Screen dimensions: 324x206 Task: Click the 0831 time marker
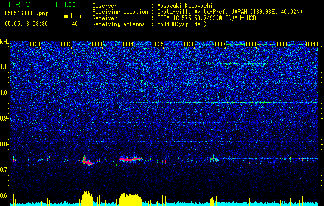35,44
